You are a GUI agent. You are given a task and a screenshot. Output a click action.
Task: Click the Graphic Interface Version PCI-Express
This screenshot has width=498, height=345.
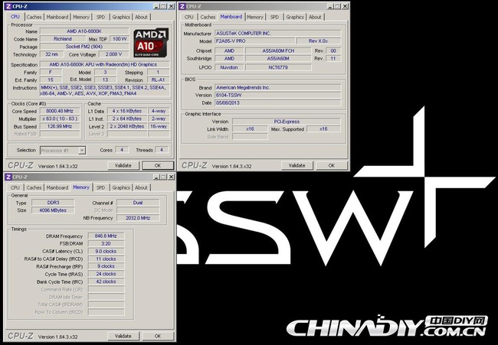click(287, 122)
